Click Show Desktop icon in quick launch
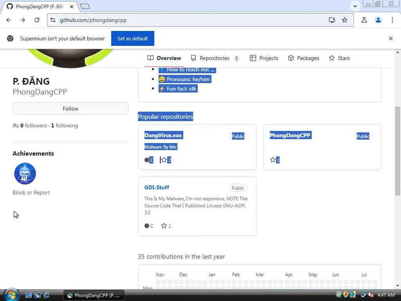 tap(28, 296)
